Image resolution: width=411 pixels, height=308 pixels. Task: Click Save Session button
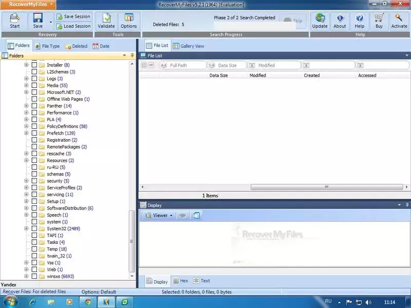point(73,16)
